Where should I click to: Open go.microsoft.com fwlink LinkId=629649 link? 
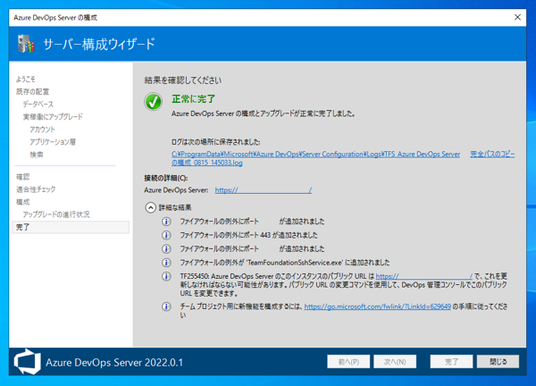377,306
